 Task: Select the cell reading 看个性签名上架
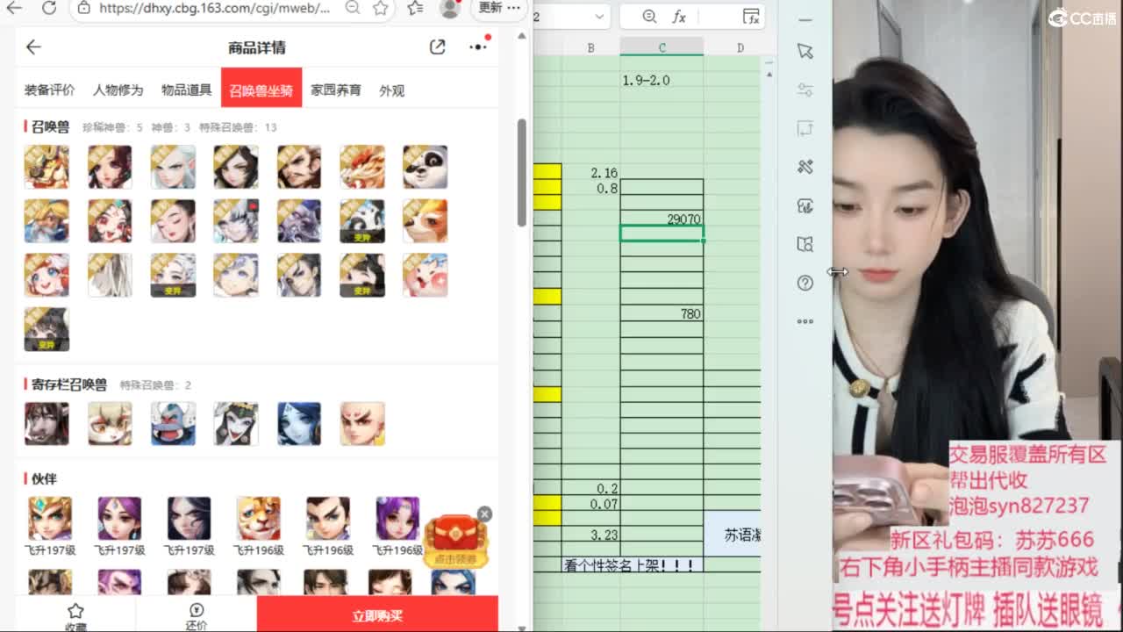click(x=632, y=565)
